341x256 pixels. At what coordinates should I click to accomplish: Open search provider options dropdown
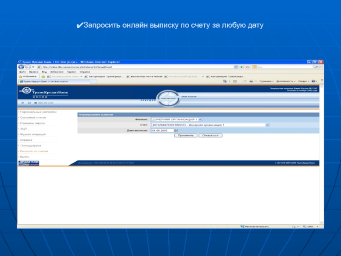(x=321, y=67)
